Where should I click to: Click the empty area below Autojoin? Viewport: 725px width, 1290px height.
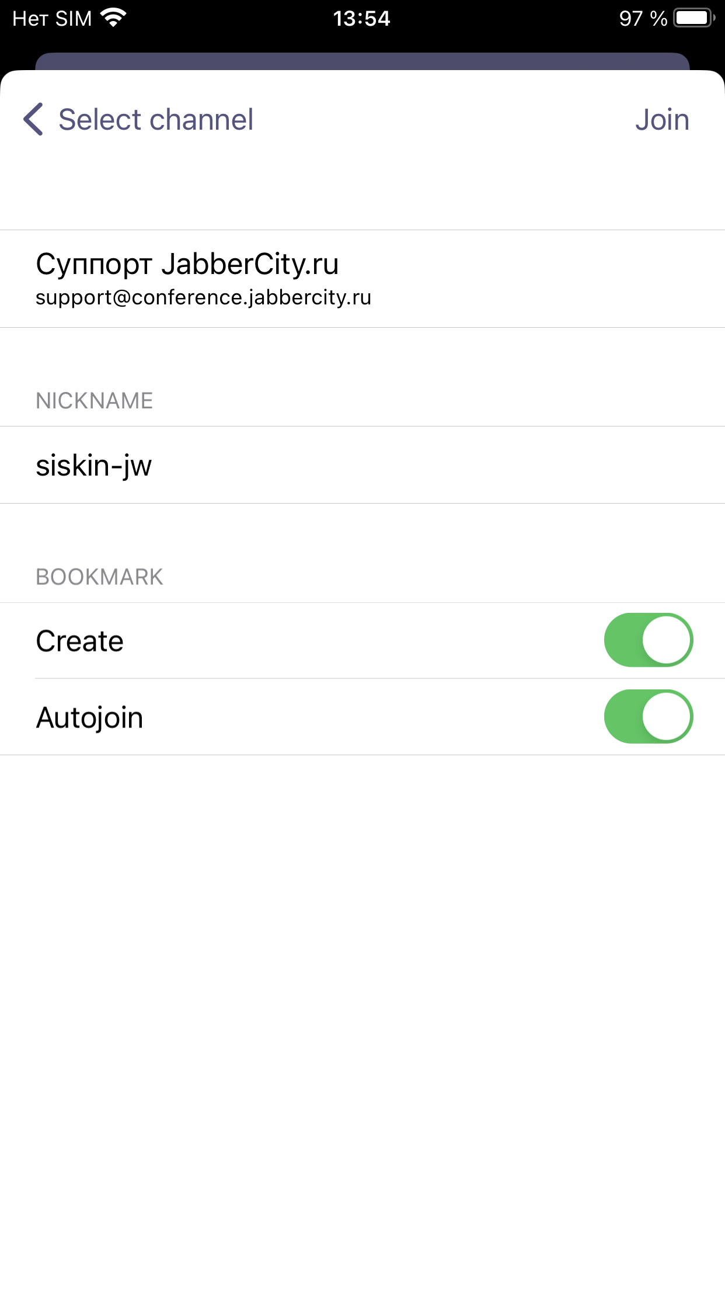[362, 993]
